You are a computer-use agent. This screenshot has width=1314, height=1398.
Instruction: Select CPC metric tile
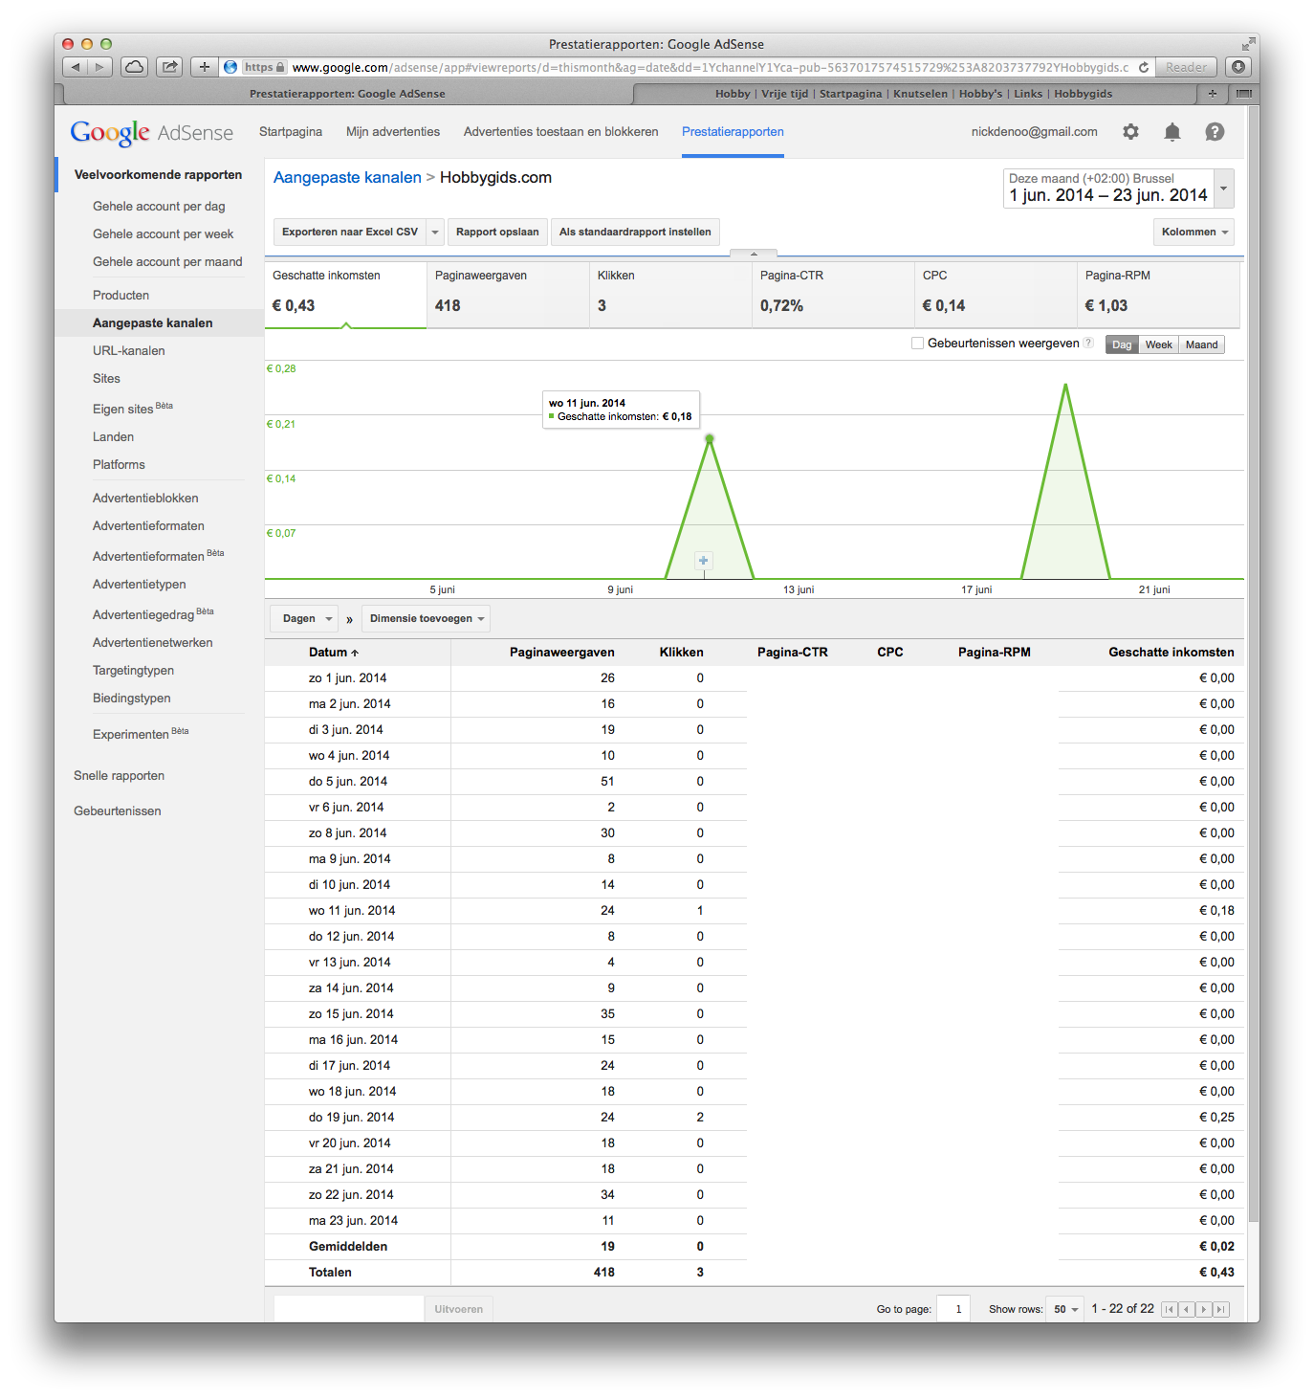996,295
